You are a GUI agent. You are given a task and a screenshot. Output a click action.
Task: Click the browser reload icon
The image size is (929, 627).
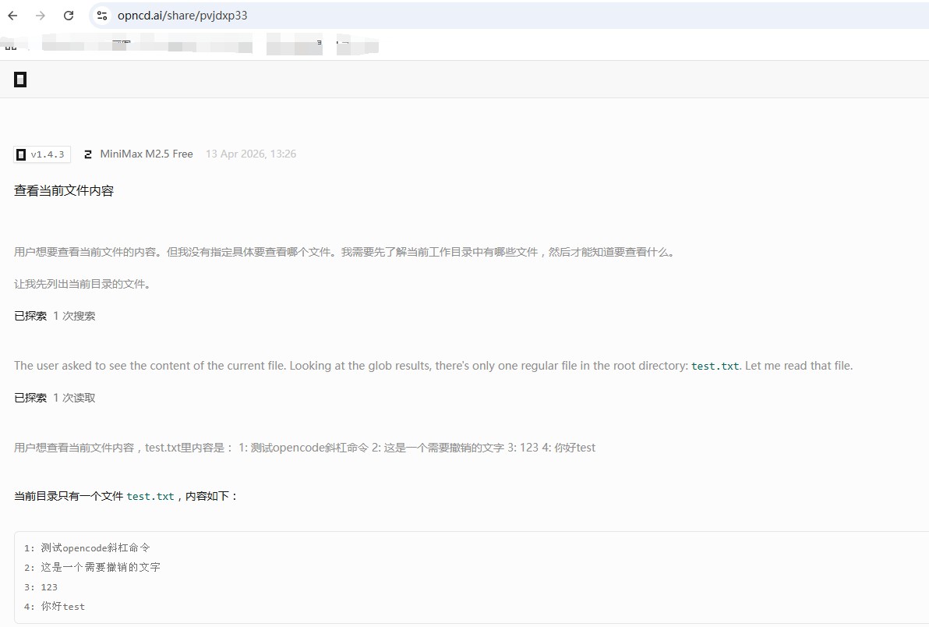69,14
